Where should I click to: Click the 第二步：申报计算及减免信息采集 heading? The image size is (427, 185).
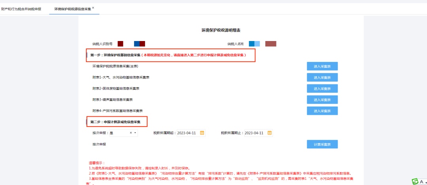coord(115,122)
